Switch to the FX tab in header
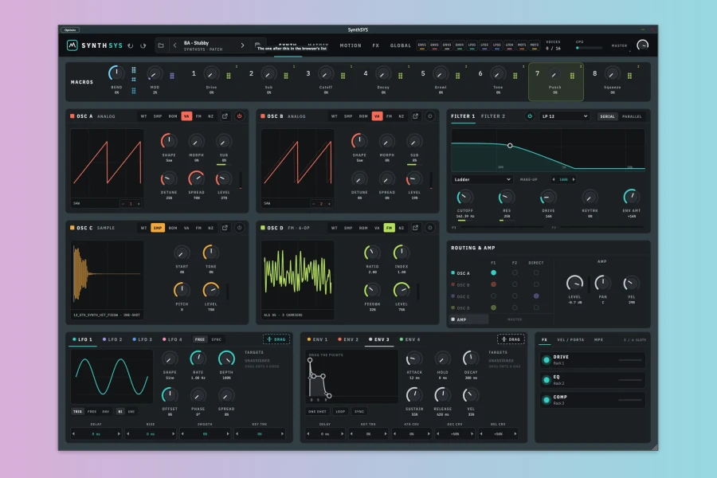Screen dimensions: 717x478 pyautogui.click(x=376, y=45)
